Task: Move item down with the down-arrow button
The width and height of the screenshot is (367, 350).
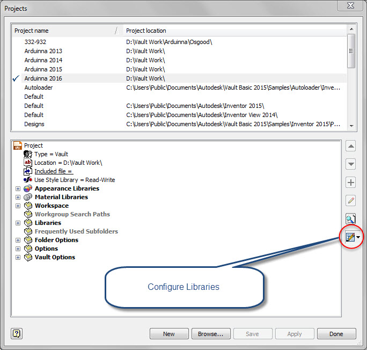Action: coord(350,164)
